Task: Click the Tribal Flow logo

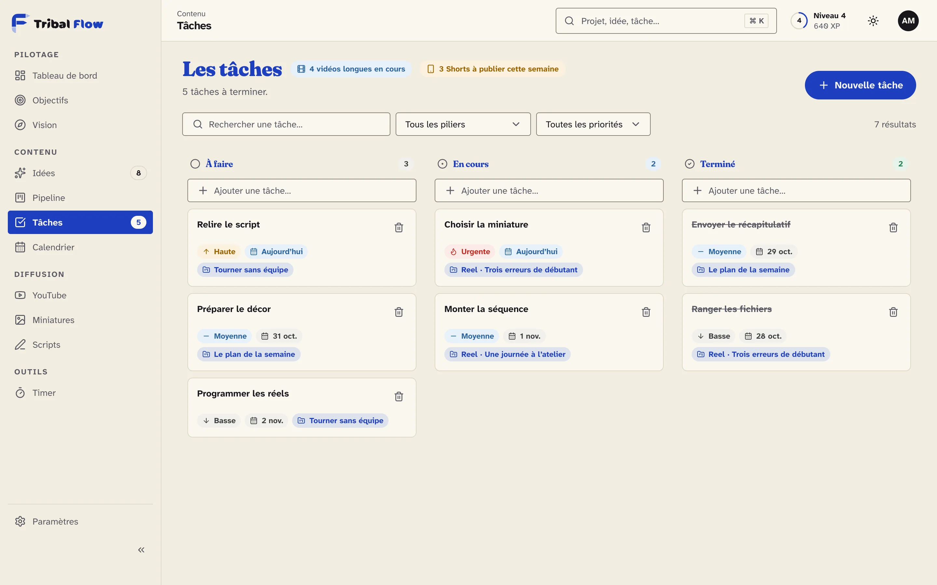Action: [x=57, y=23]
